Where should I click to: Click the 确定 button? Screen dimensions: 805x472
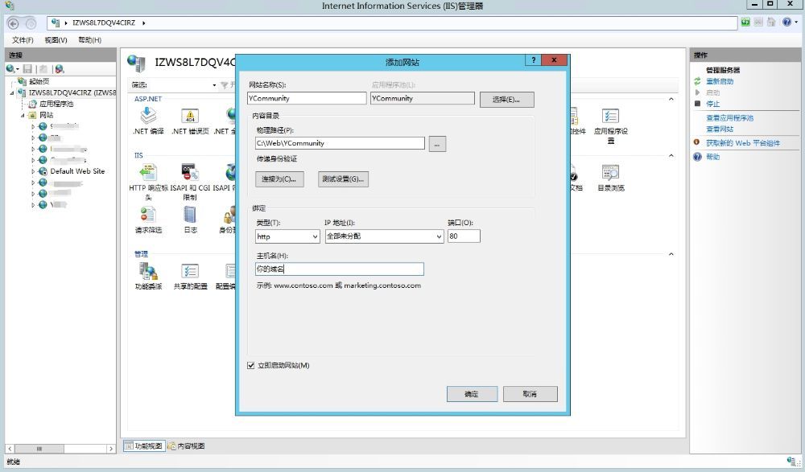472,394
